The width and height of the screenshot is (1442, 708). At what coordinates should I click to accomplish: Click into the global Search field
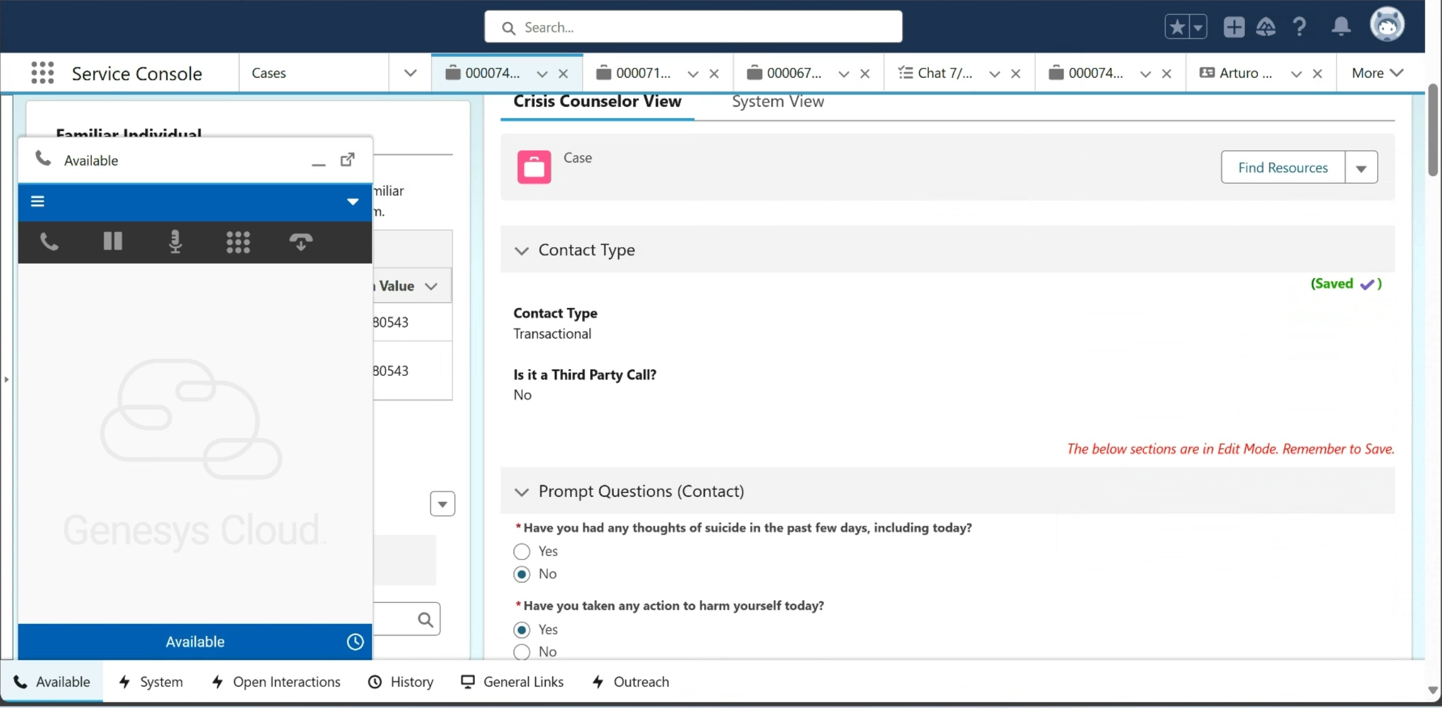693,27
